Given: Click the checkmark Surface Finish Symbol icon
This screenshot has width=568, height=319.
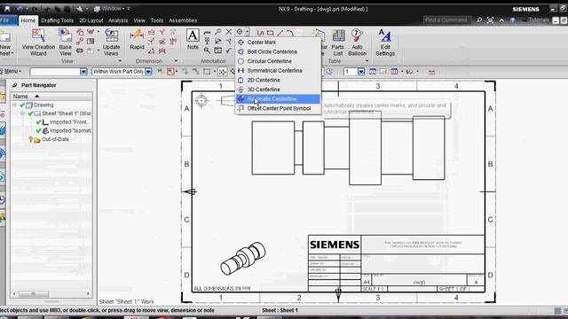Looking at the screenshot, I should pos(229,51).
